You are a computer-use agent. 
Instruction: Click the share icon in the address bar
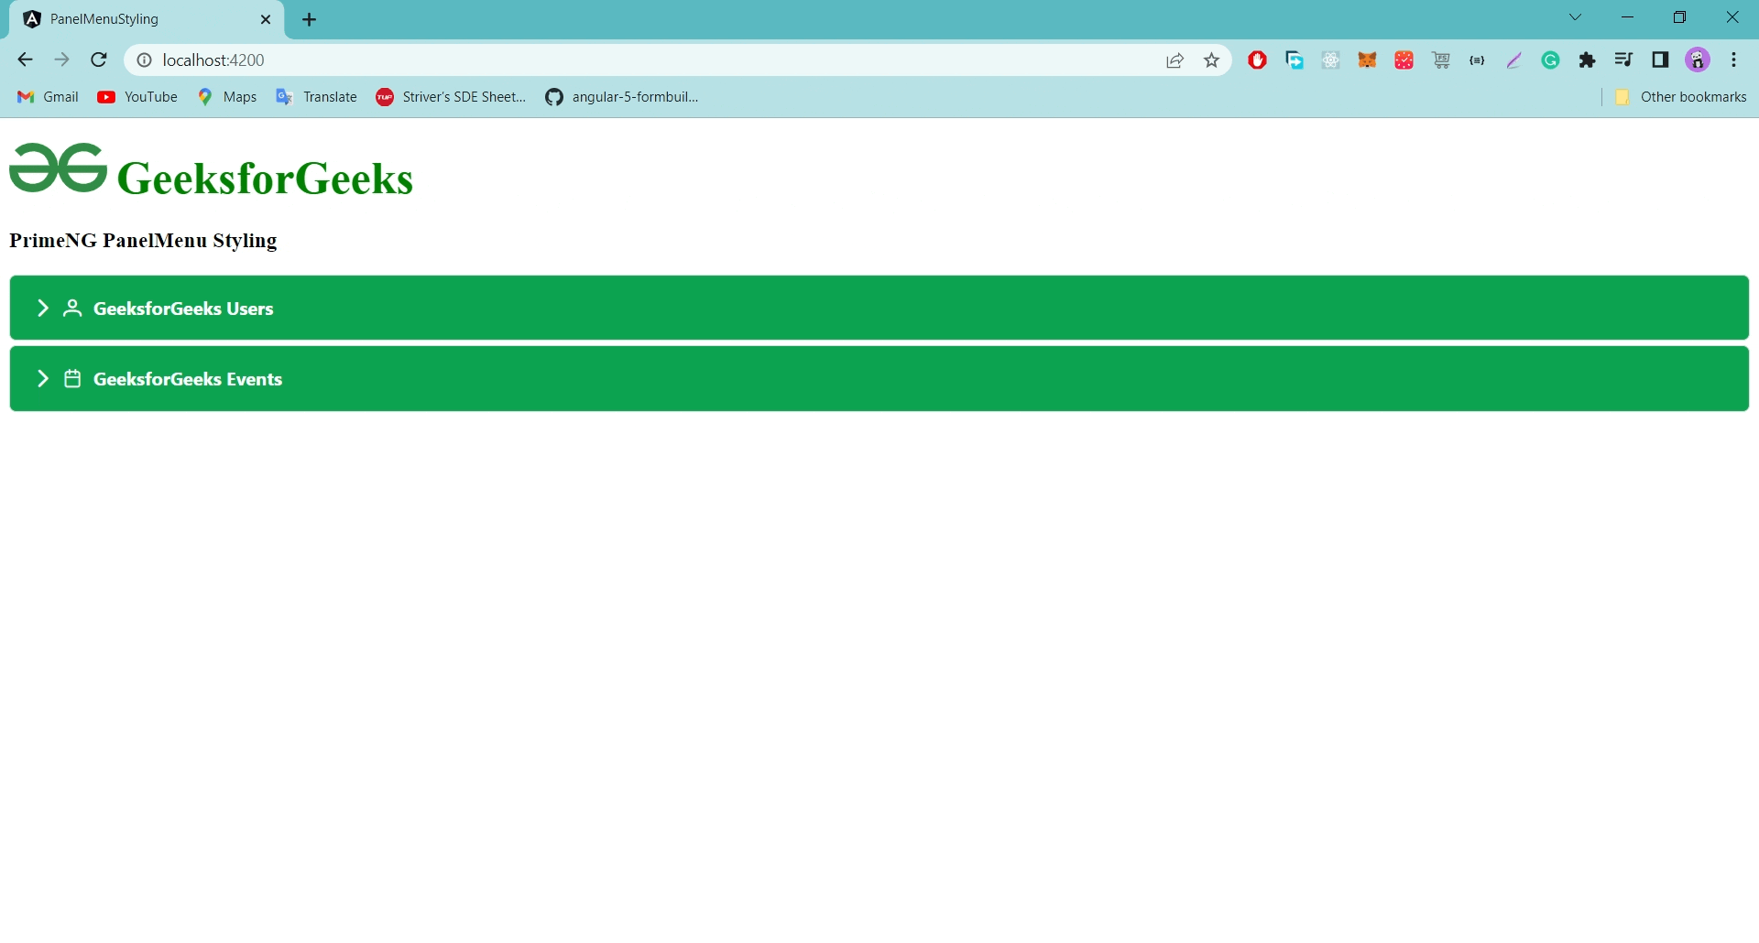(x=1174, y=60)
